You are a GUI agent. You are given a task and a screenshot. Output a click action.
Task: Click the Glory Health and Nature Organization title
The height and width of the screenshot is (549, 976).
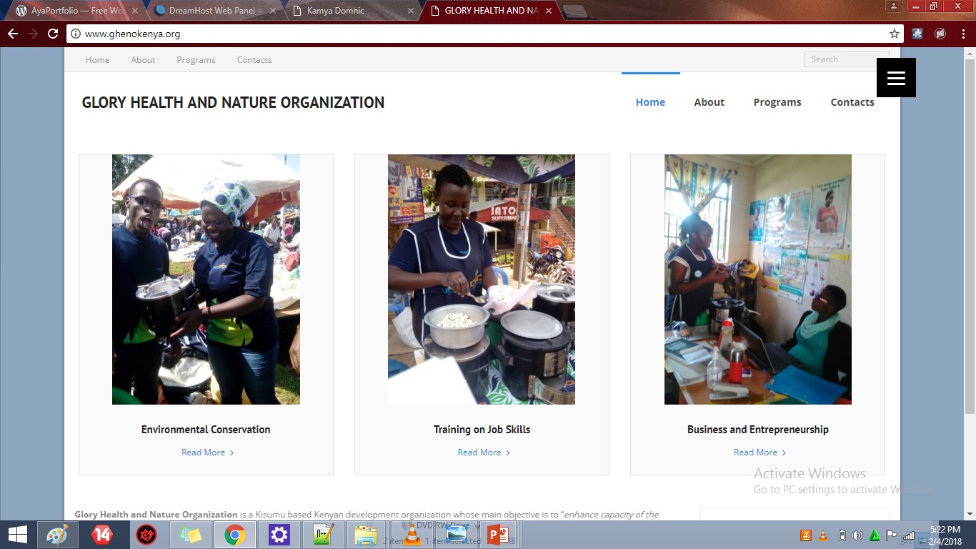[233, 102]
